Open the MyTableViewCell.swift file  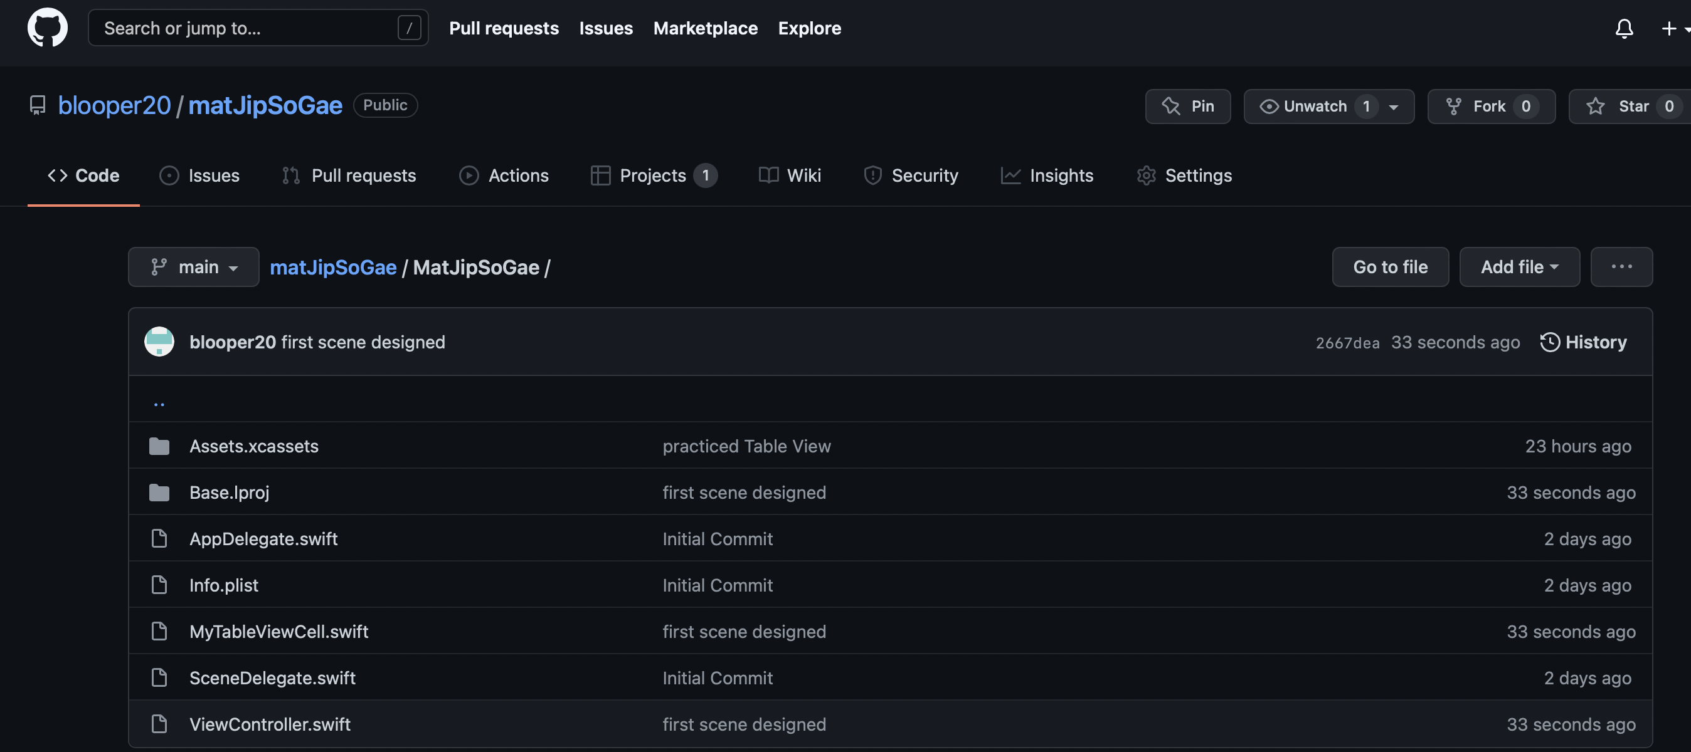[x=279, y=632]
